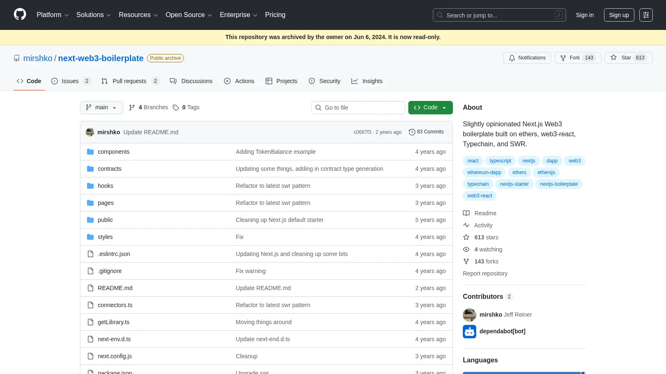Switch to the Actions tab

click(x=239, y=81)
